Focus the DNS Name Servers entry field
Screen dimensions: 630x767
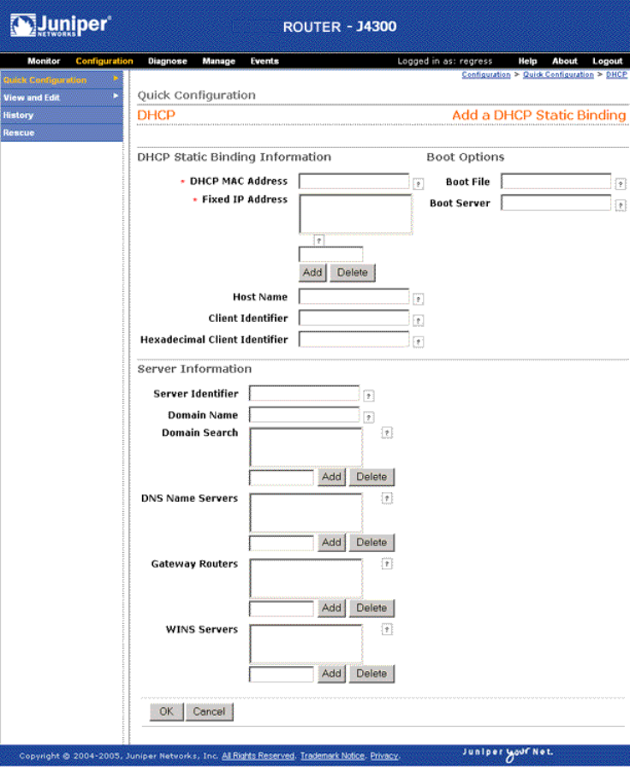(x=282, y=543)
